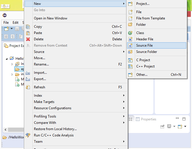Click the red Delete icon

pyautogui.click(x=28, y=39)
